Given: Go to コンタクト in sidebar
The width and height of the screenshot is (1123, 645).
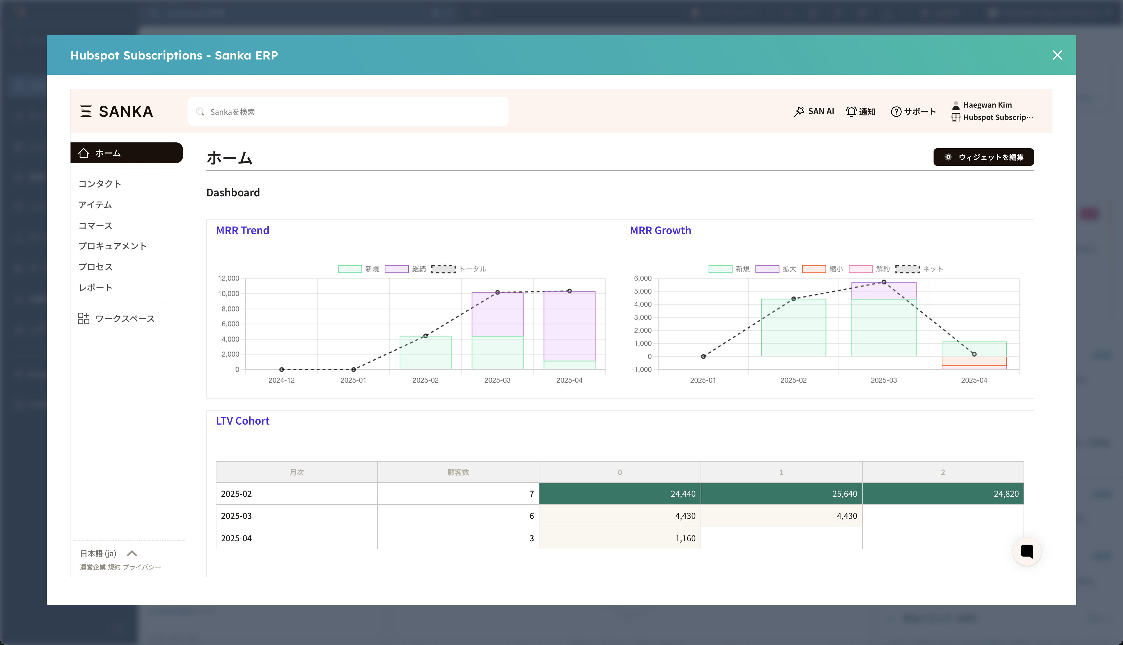Looking at the screenshot, I should tap(100, 184).
